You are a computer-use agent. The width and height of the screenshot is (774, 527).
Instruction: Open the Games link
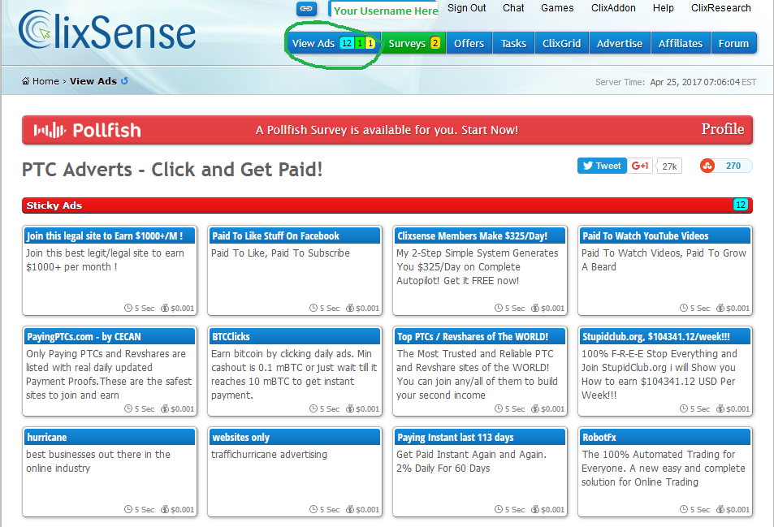pos(557,8)
